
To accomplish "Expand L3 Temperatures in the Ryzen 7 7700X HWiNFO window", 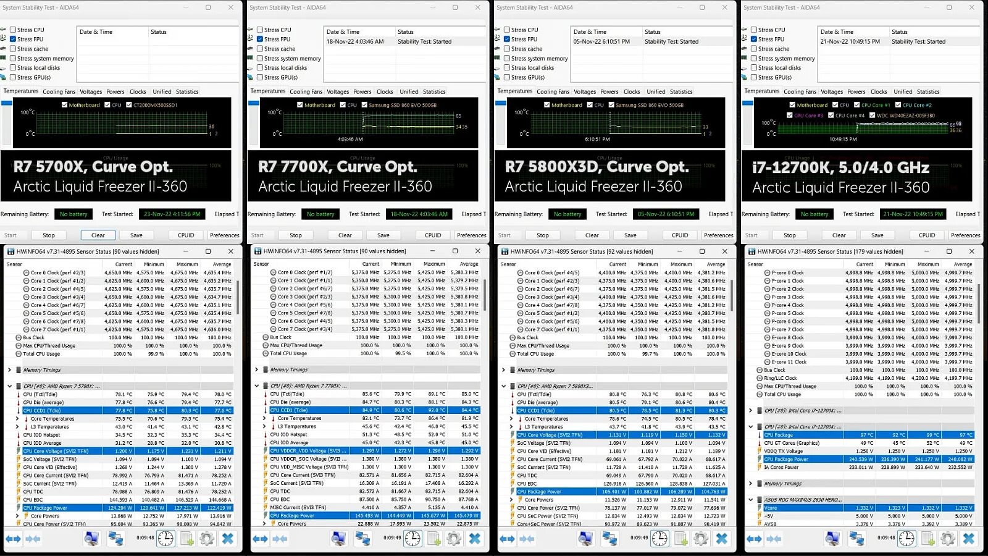I will coord(264,426).
